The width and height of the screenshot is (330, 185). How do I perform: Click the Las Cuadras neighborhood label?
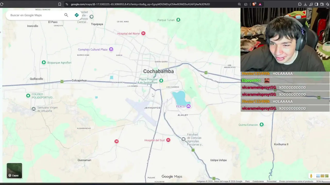(x=173, y=87)
